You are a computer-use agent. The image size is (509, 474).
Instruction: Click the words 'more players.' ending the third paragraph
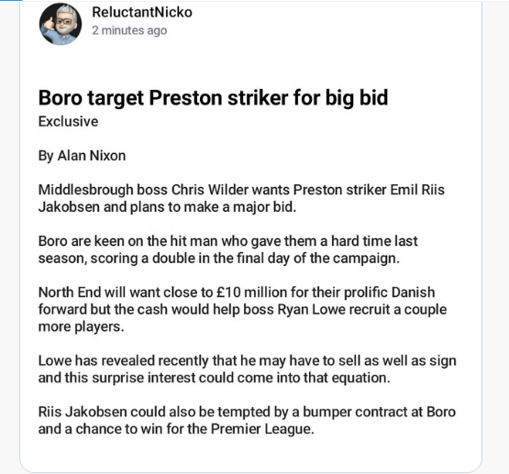click(81, 327)
